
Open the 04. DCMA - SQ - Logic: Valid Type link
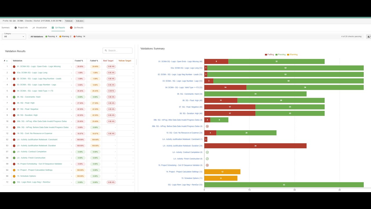coord(35,91)
